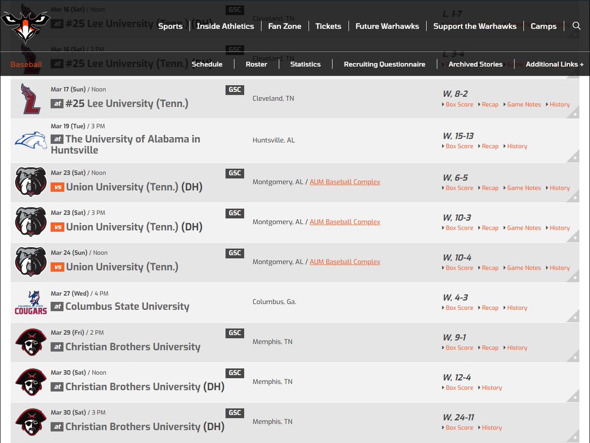Open Box Score for 24-11 Christian Brothers win
The image size is (590, 443).
pos(459,427)
